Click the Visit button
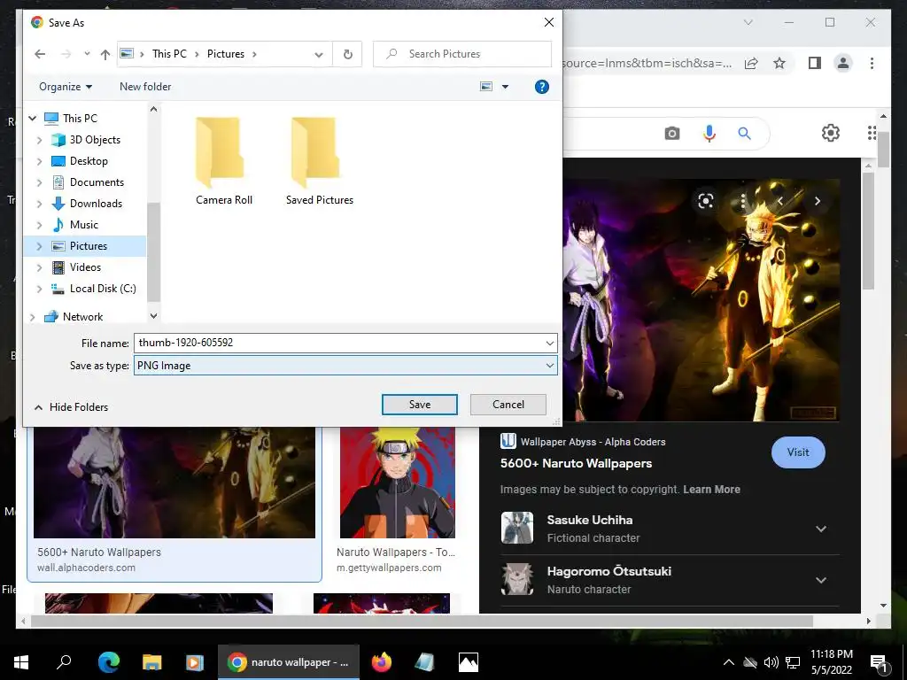Viewport: 907px width, 680px height. [x=798, y=452]
